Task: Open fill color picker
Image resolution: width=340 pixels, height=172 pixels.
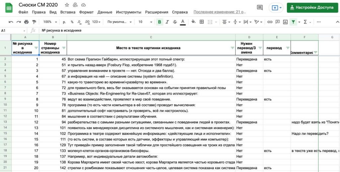Action: pos(194,22)
